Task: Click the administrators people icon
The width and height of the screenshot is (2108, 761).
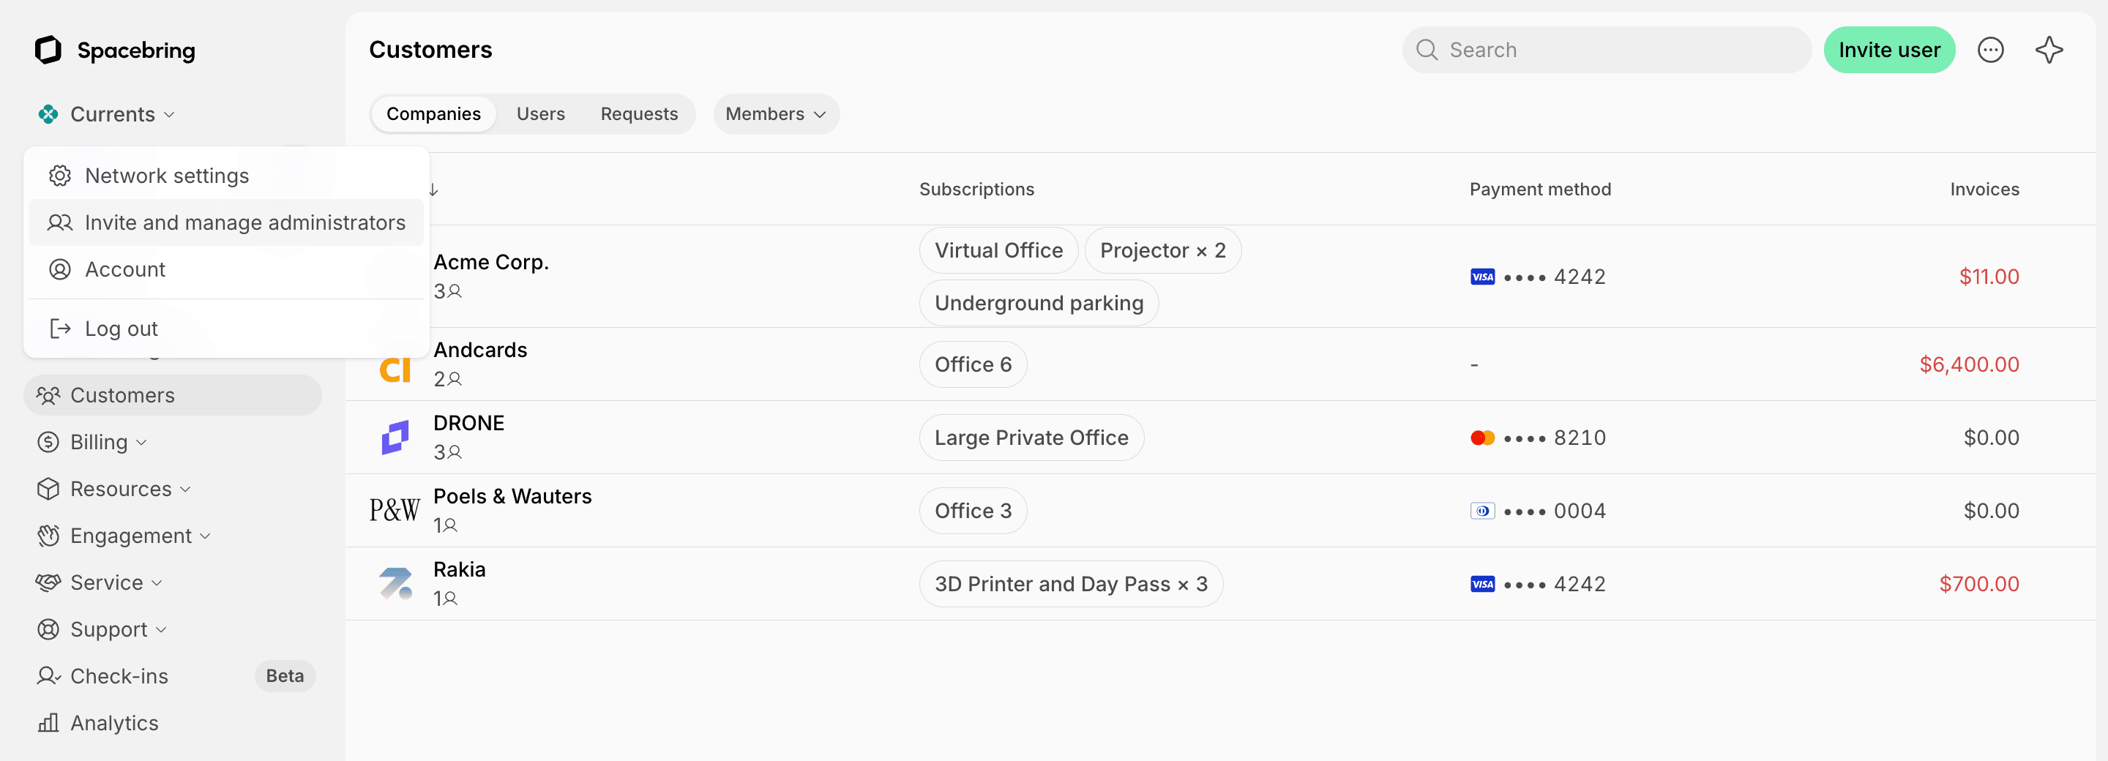Action: (60, 222)
